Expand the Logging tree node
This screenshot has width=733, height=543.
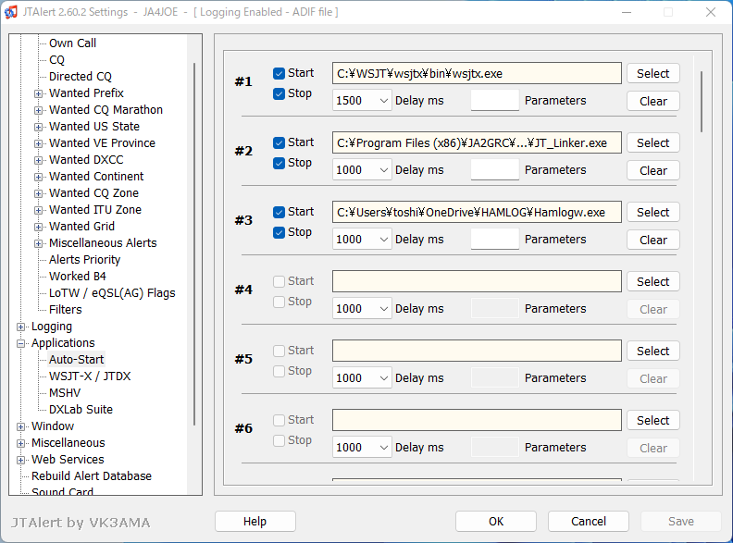click(x=20, y=327)
